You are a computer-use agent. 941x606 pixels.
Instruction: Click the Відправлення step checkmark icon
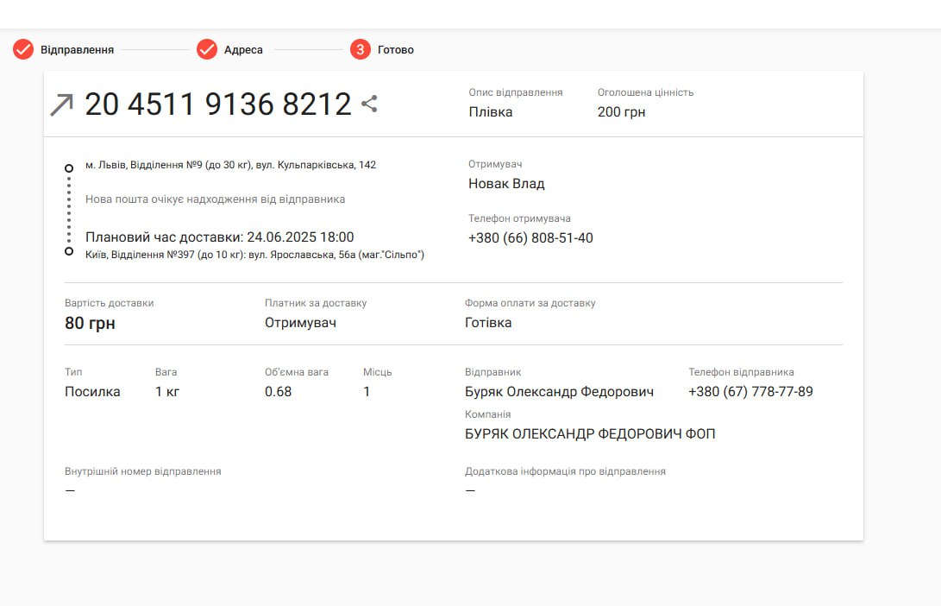(23, 49)
